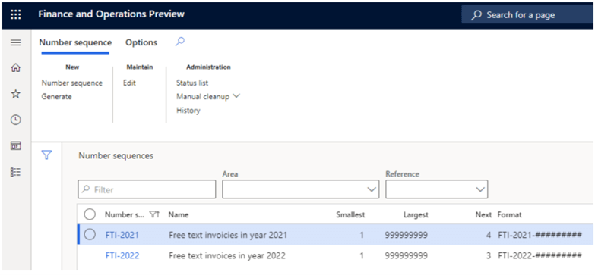Screen dimensions: 595x275
Task: Show the filter pane funnel icon
Action: (x=46, y=155)
